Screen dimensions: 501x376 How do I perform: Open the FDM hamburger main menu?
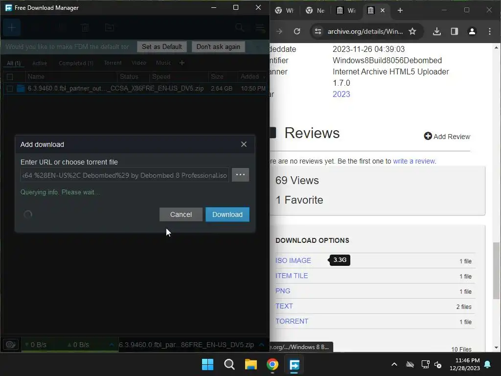click(x=260, y=28)
